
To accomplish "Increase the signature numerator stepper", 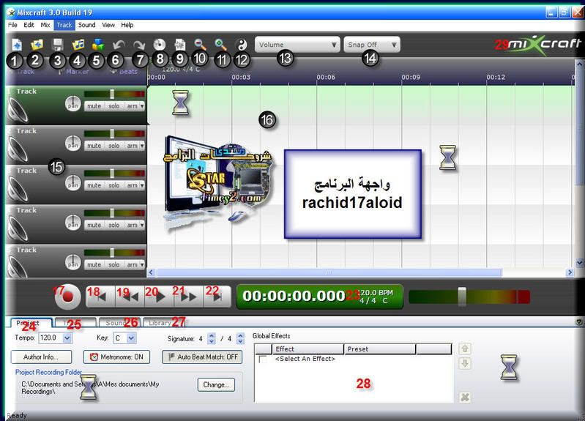I will point(212,335).
